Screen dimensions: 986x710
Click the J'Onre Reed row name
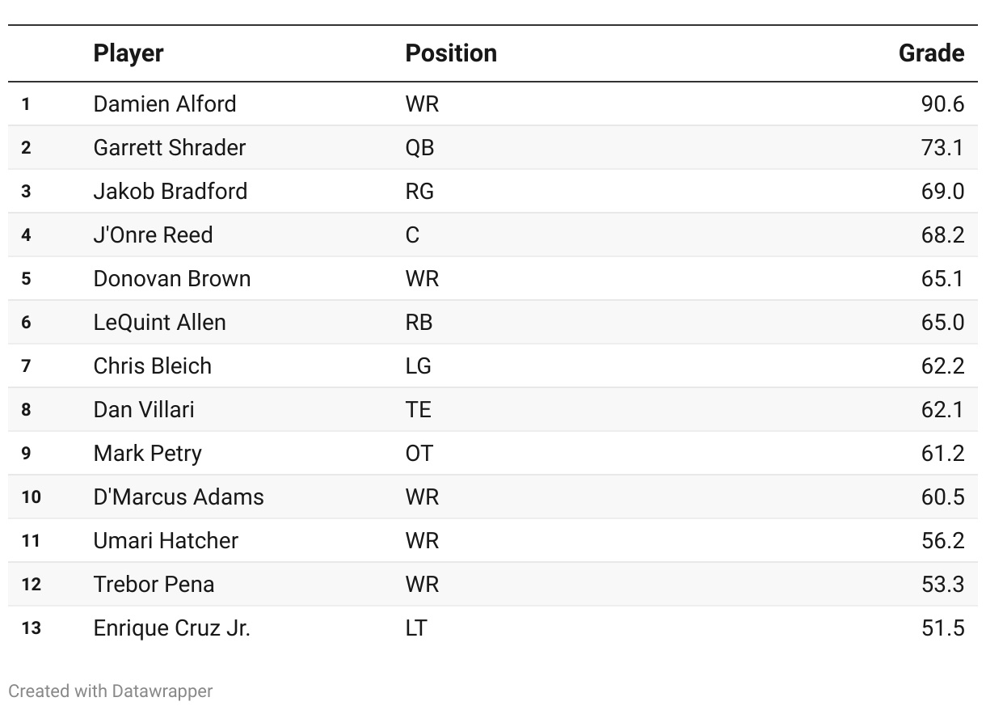[153, 235]
